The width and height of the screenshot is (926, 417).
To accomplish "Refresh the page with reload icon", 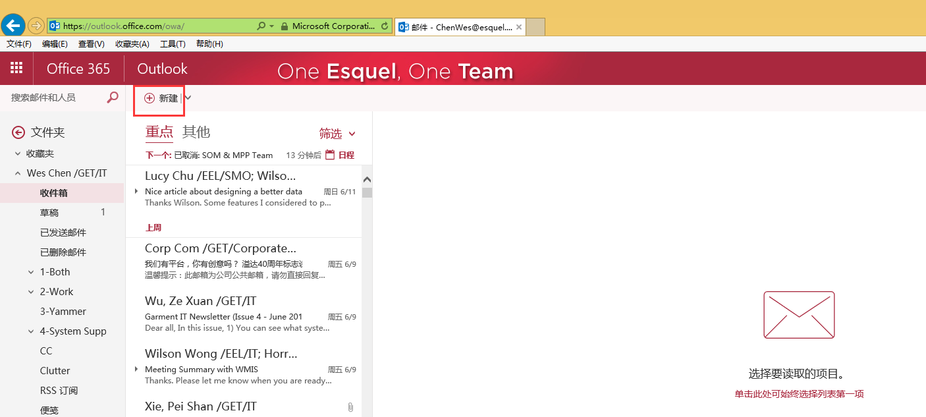I will [x=385, y=26].
